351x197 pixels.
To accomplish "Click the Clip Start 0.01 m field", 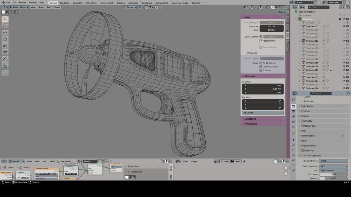I will pos(272,26).
